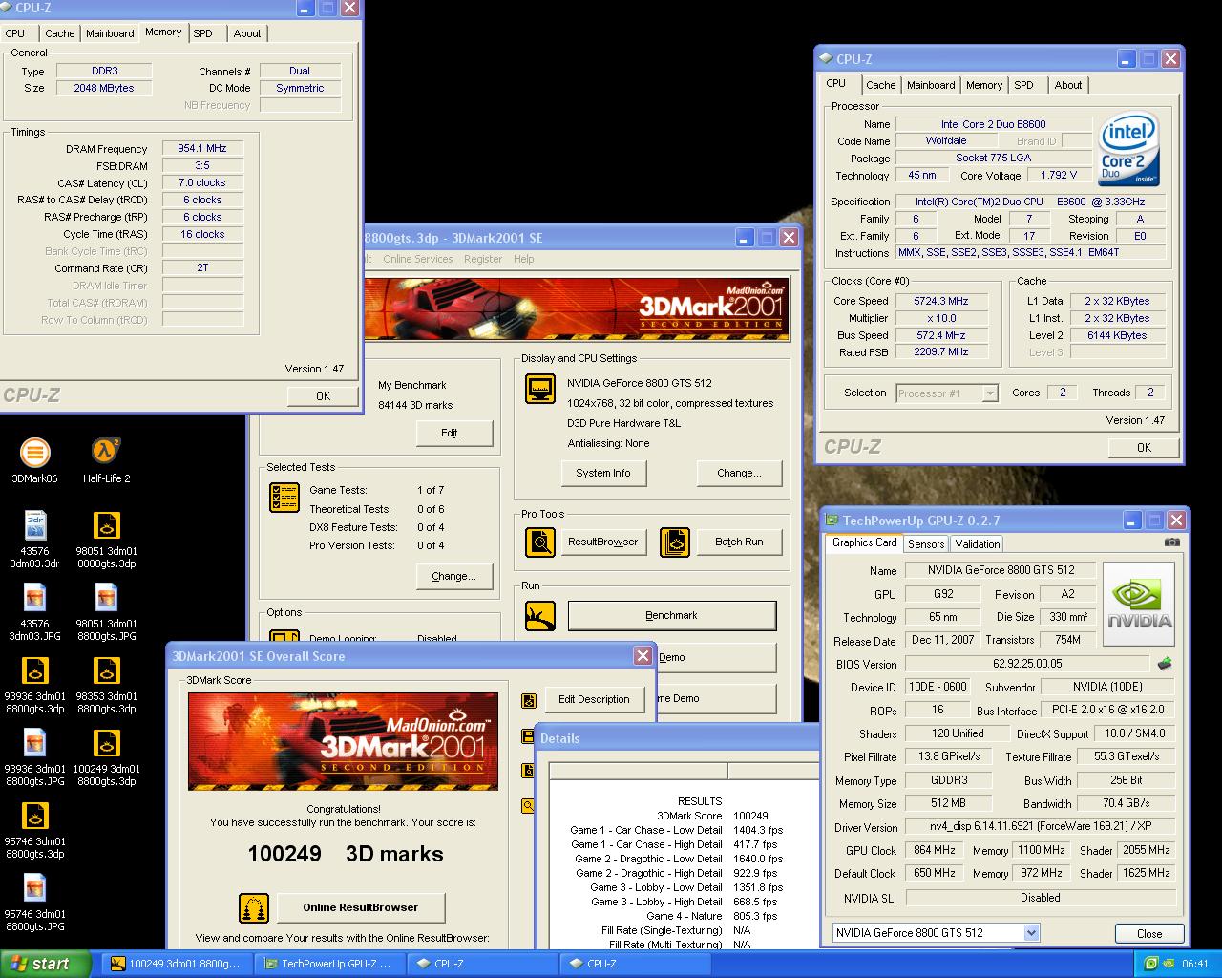The width and height of the screenshot is (1222, 978).
Task: Click OK in the Memory CPU-Z window
Action: tap(324, 395)
